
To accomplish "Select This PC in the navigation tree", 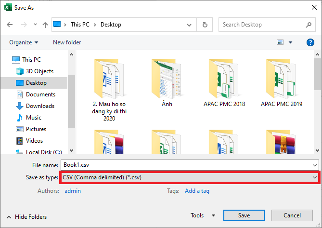I will 31,60.
